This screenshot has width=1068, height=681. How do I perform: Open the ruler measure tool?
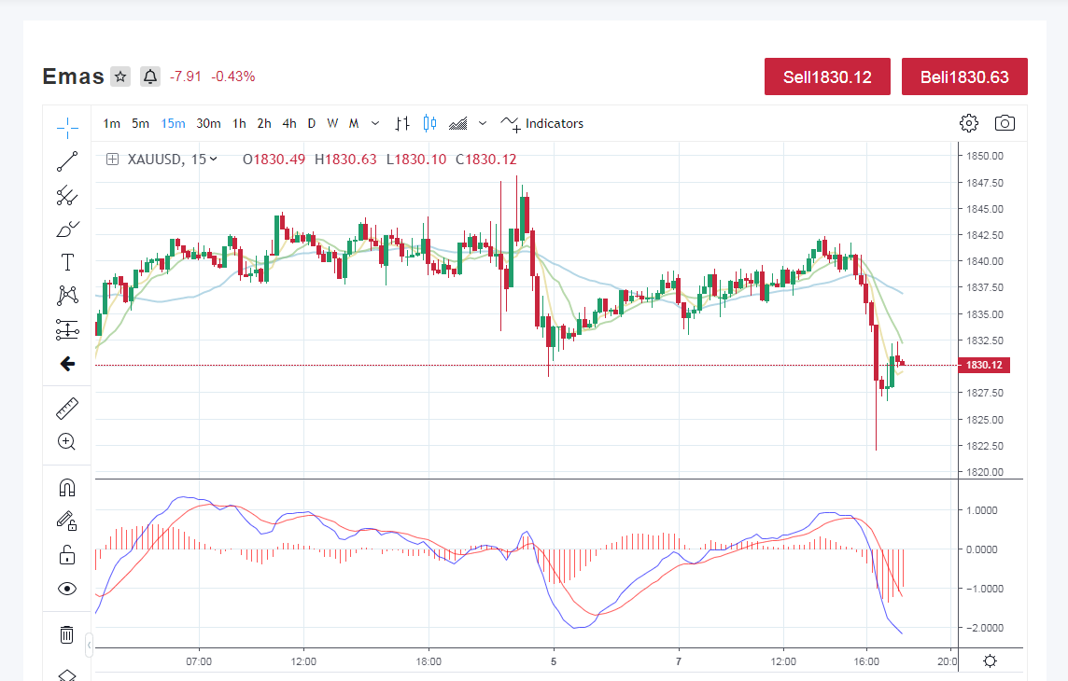click(67, 408)
